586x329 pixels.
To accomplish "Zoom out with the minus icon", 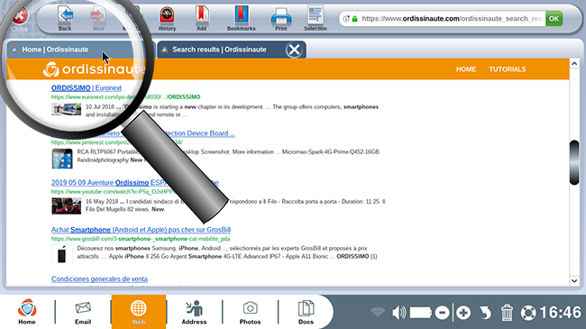I will coord(442,313).
